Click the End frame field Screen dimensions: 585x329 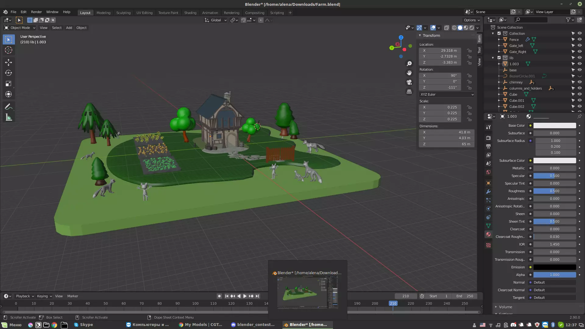click(x=465, y=296)
